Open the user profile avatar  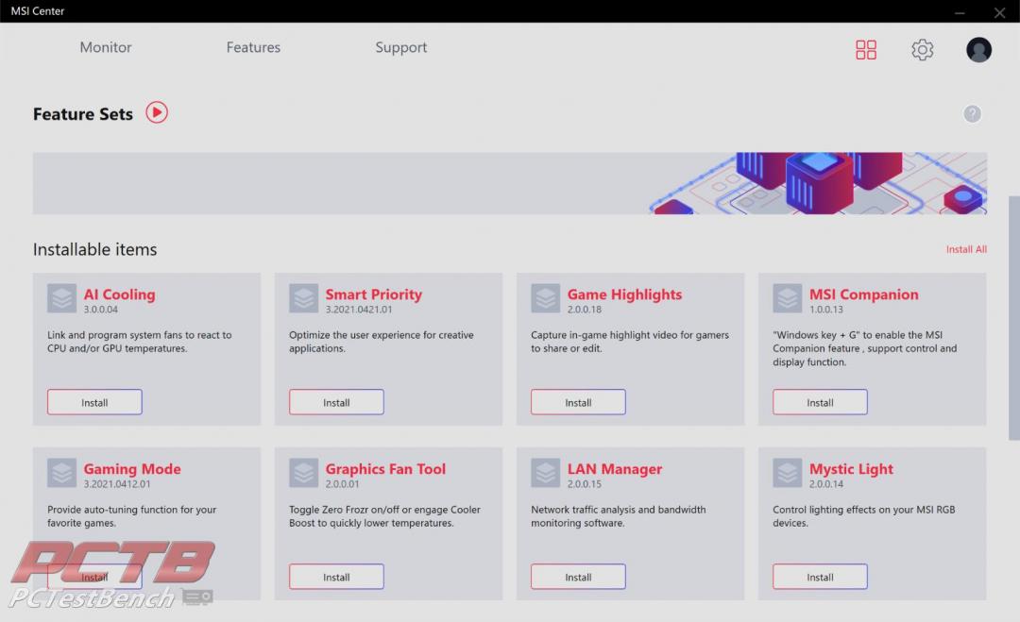(978, 49)
